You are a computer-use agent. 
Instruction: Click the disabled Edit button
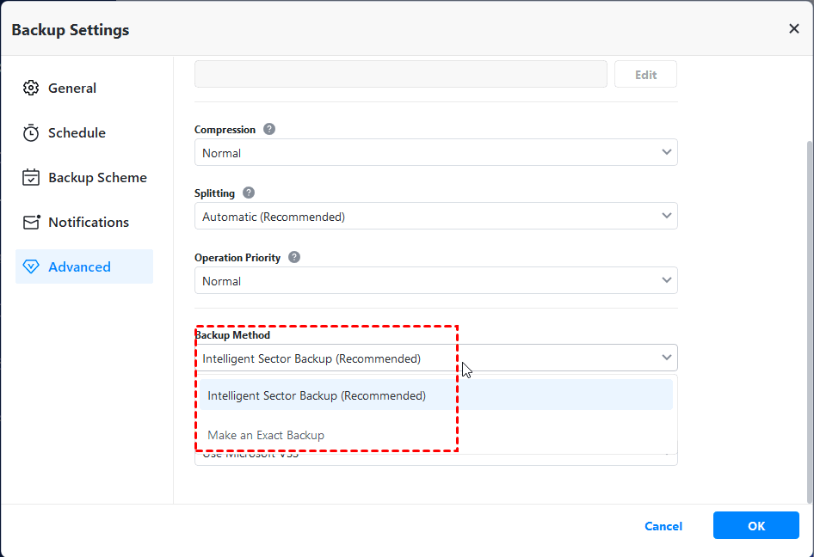coord(645,75)
